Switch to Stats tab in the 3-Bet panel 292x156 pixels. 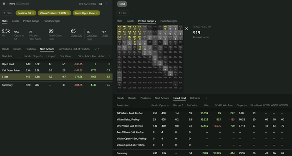point(120,21)
